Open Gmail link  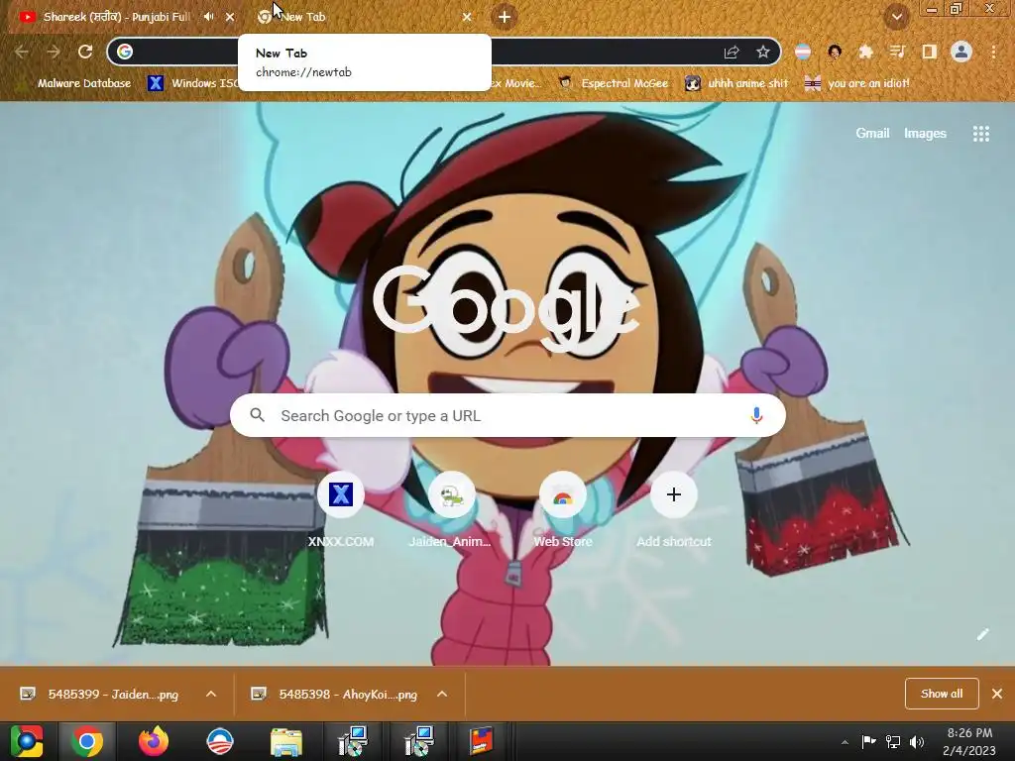click(872, 134)
